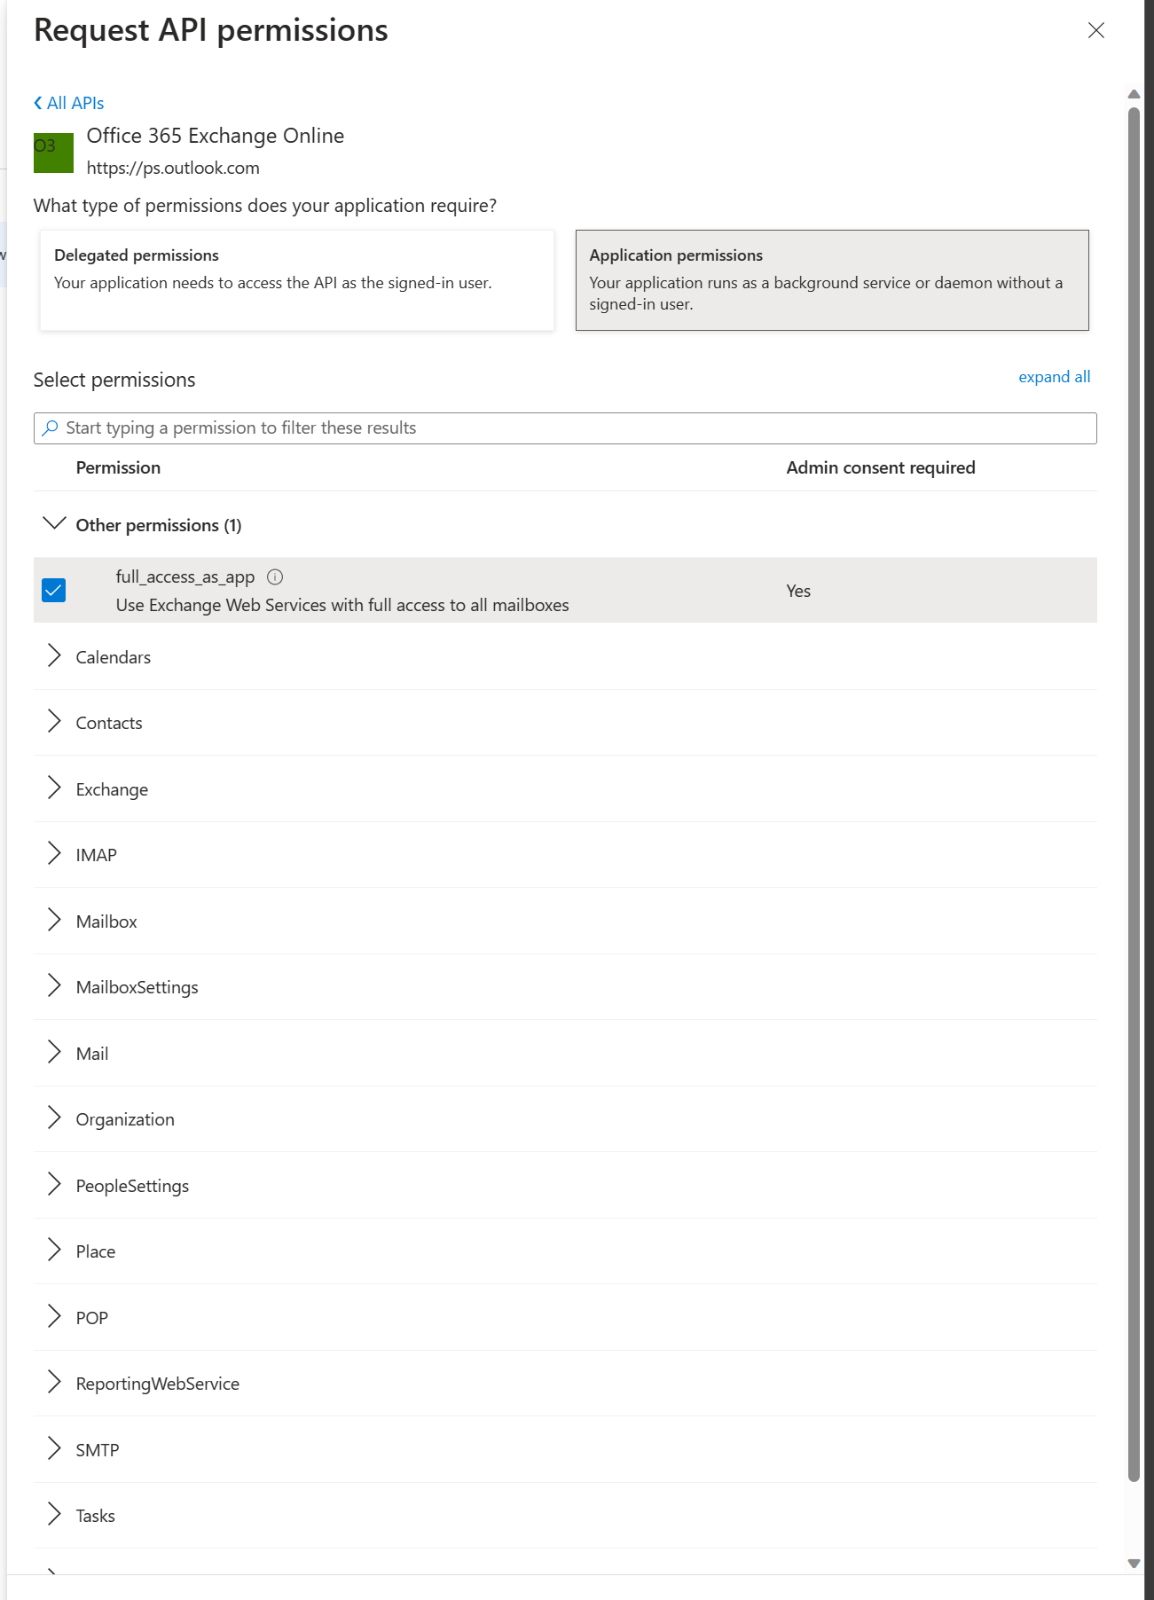Click the search magnifier icon in filter box
Screen dimensions: 1154x1600
51,428
